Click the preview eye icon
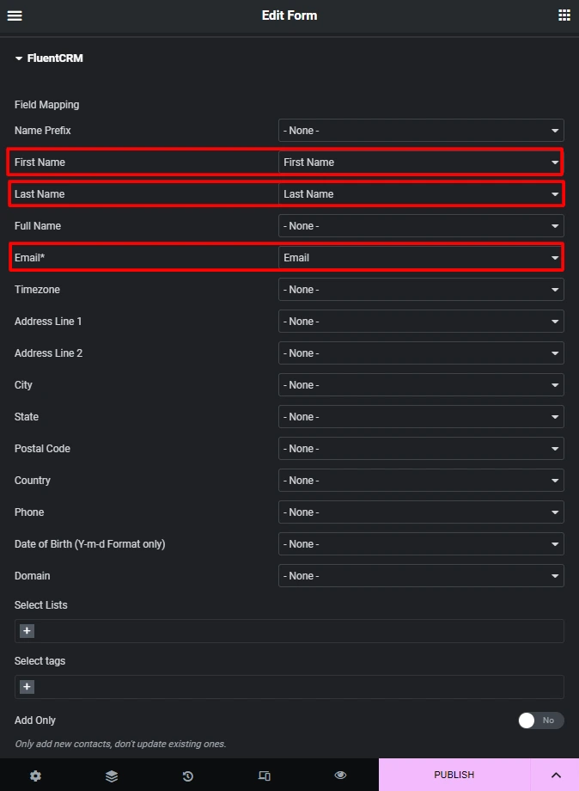The width and height of the screenshot is (579, 791). pyautogui.click(x=341, y=775)
